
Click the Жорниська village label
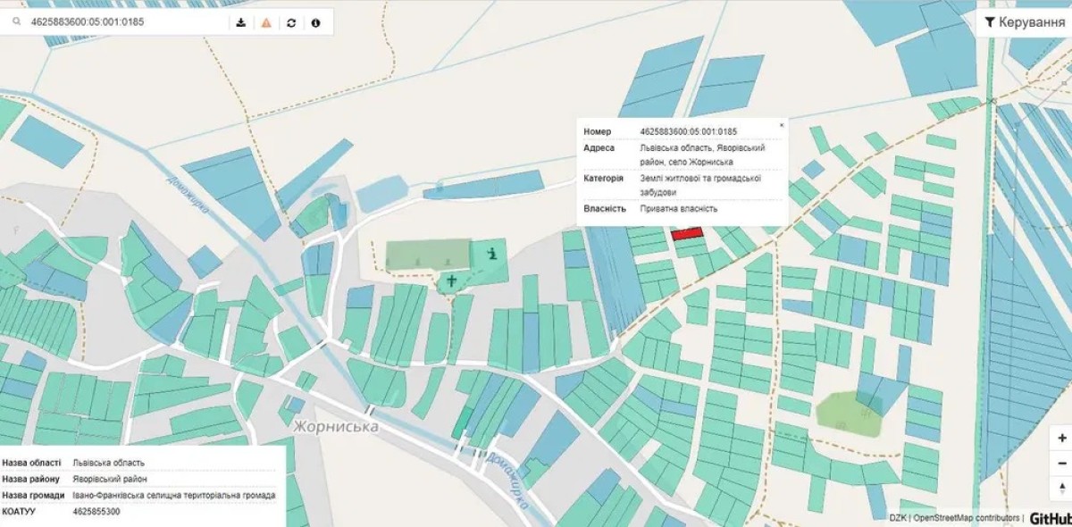coord(336,427)
